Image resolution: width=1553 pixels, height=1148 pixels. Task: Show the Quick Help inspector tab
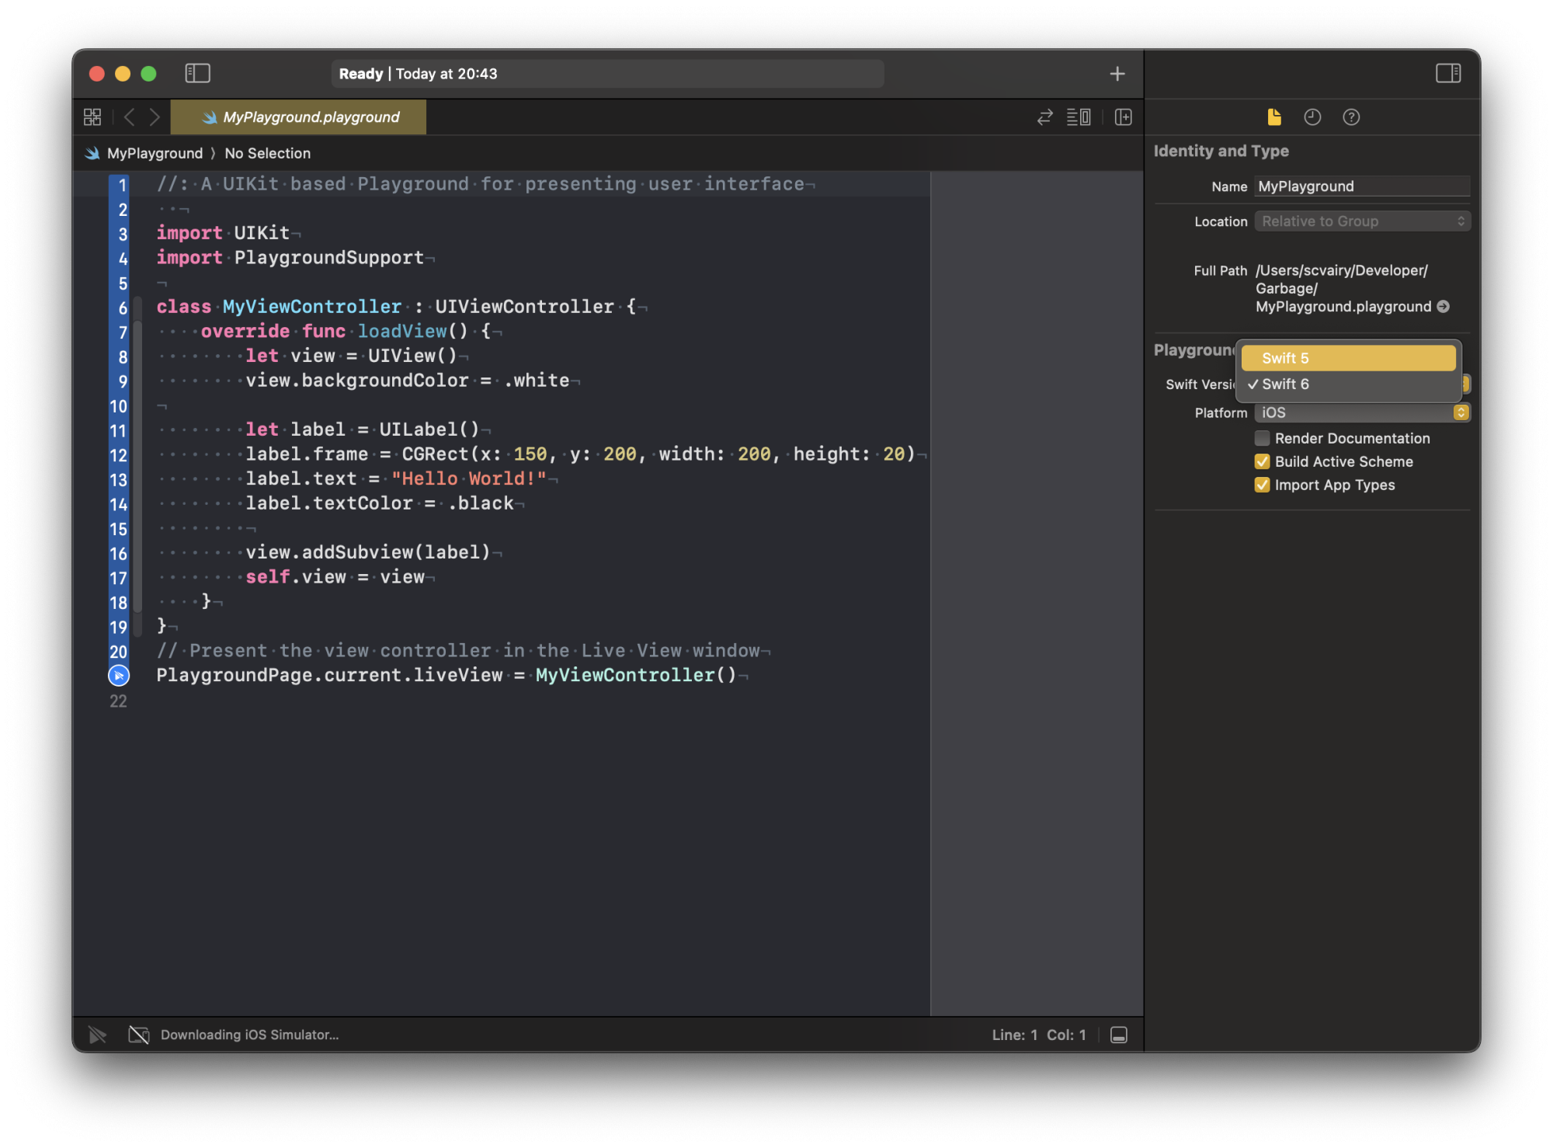coord(1351,117)
